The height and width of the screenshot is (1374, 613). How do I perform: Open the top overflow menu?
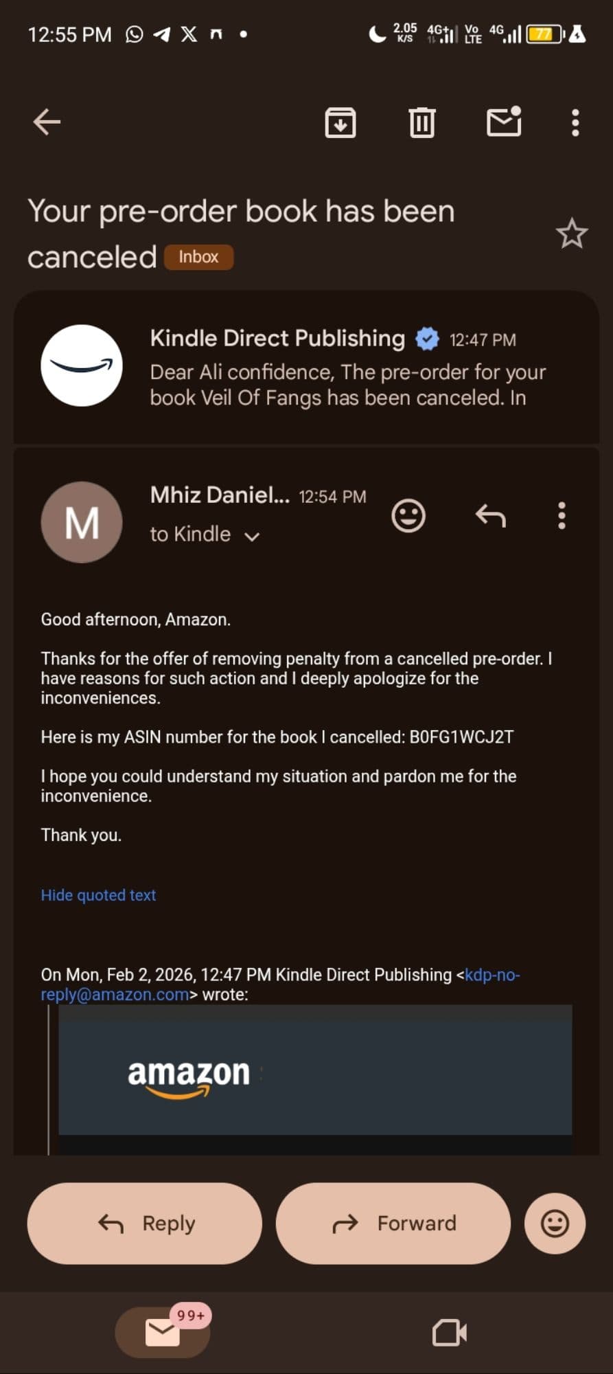tap(575, 123)
